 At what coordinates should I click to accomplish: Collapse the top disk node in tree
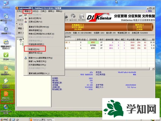[x=18, y=39]
